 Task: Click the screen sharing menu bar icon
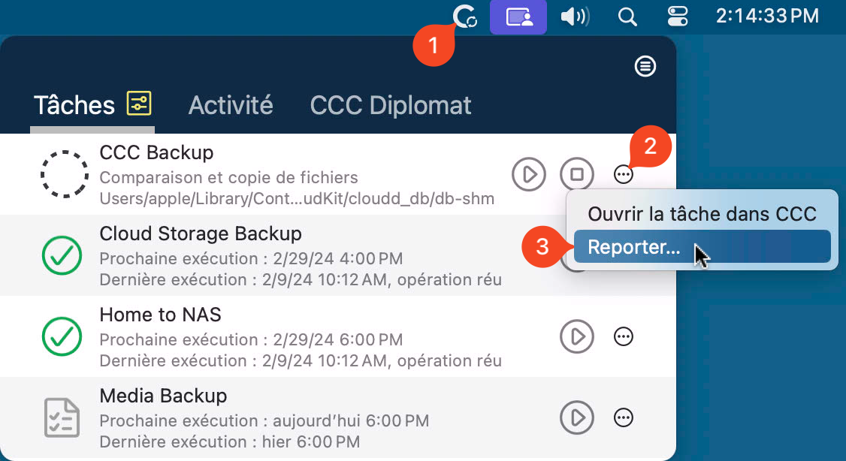click(x=518, y=17)
